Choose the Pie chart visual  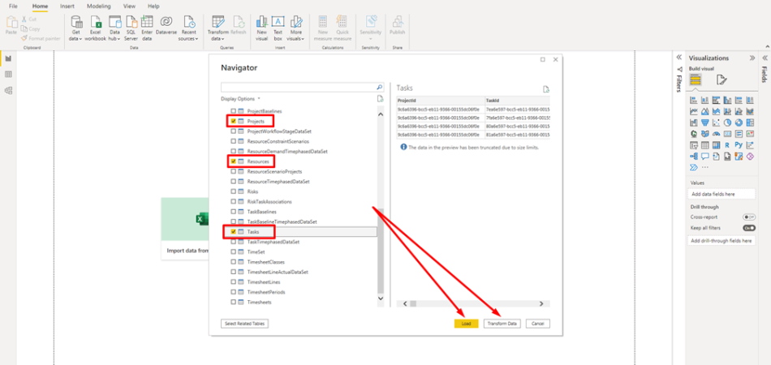[727, 122]
